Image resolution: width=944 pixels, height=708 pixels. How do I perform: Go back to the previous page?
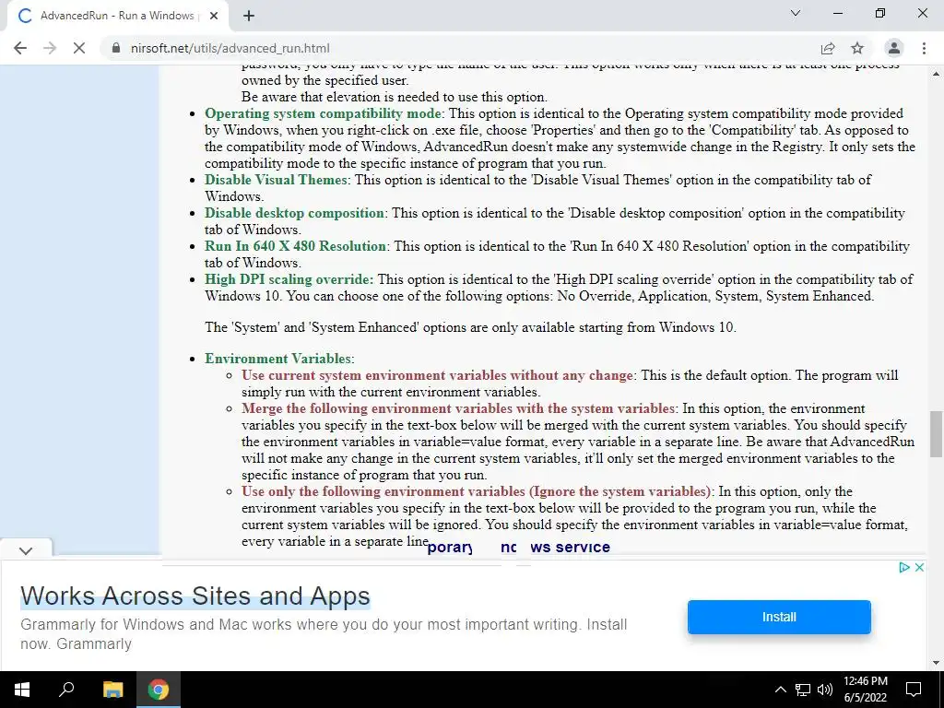(x=20, y=48)
